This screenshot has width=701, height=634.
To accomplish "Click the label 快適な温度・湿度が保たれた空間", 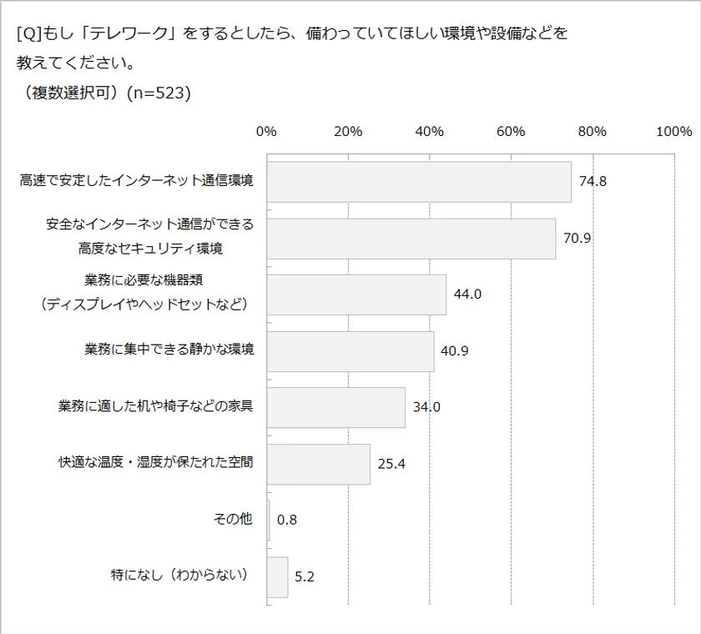I will tap(156, 462).
